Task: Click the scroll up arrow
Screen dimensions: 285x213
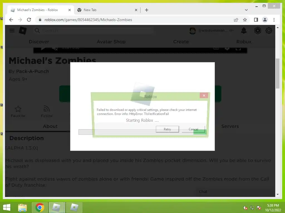Action: (x=277, y=27)
